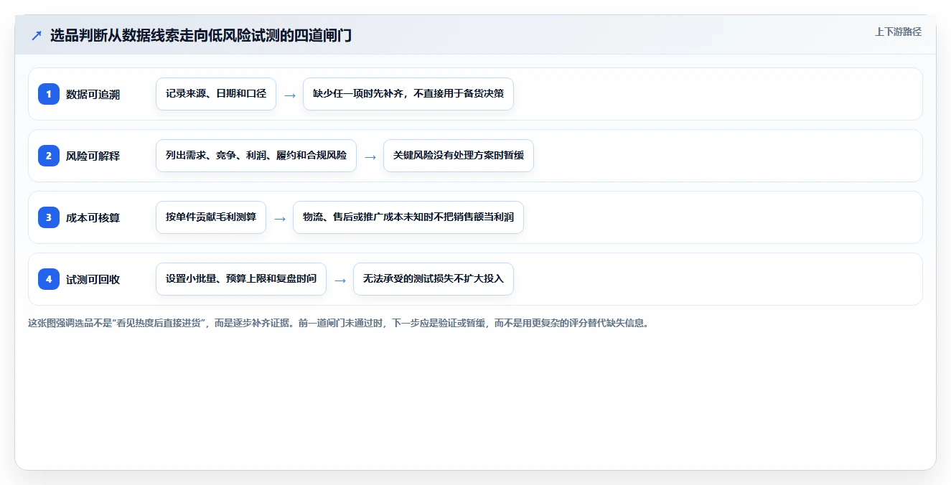Click the 物流、售后或推广成本未知 box
Screen dimensions: 951x485
pos(408,217)
